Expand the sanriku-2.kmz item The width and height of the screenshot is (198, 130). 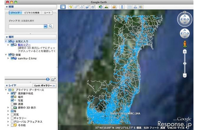point(8,58)
